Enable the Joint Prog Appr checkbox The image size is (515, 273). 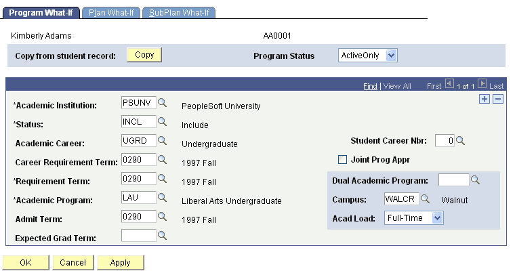point(343,160)
